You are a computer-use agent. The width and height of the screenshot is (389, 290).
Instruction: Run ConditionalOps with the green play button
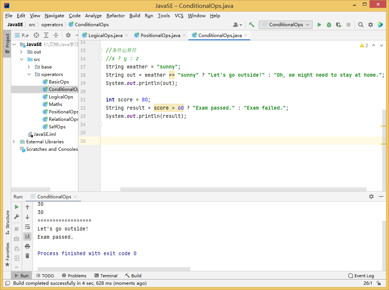tap(319, 25)
